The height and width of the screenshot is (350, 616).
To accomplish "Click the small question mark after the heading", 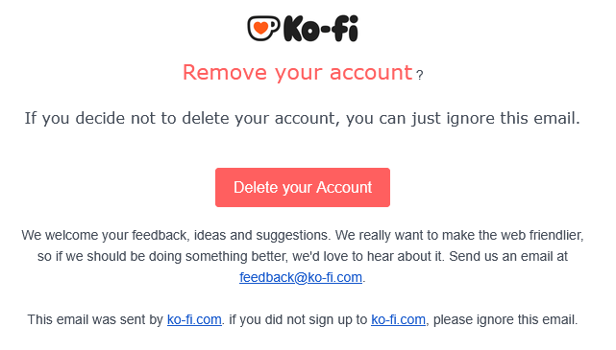I will 420,75.
